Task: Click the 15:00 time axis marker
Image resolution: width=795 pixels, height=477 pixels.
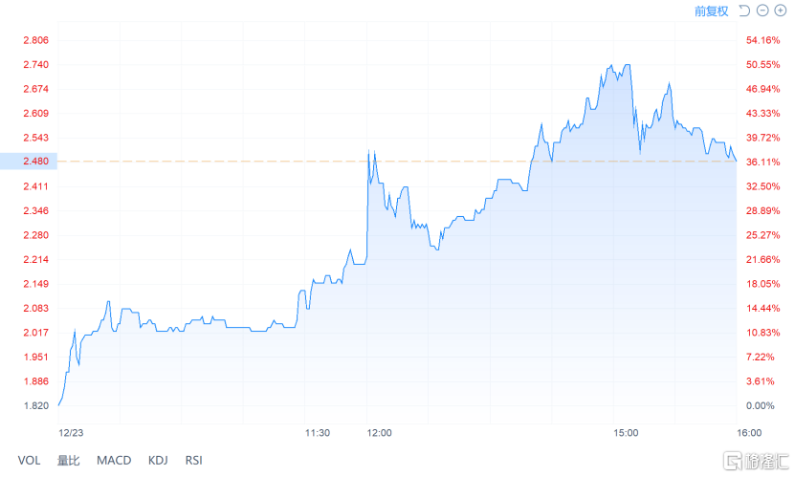Action: pos(626,433)
